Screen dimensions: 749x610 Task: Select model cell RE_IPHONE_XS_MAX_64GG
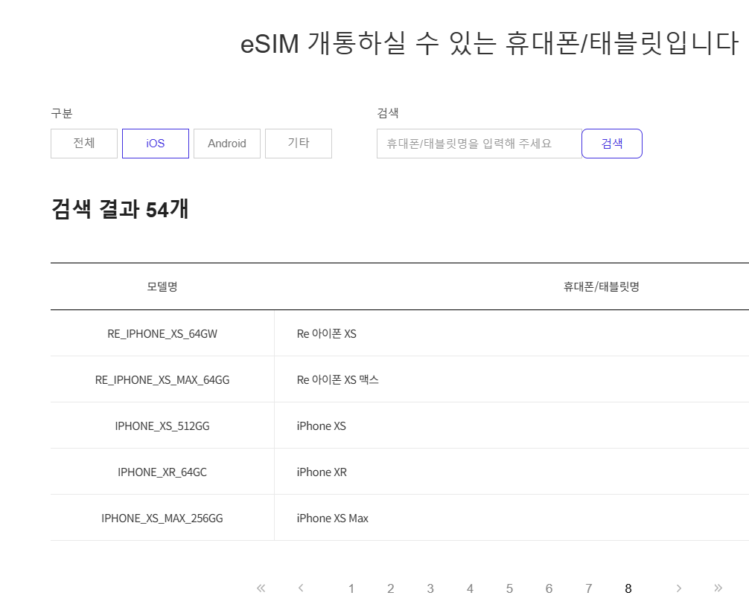(162, 380)
